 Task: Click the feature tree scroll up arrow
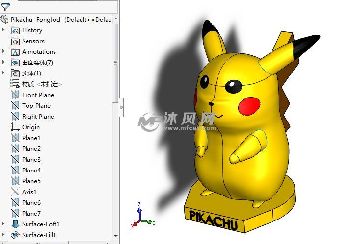point(115,18)
